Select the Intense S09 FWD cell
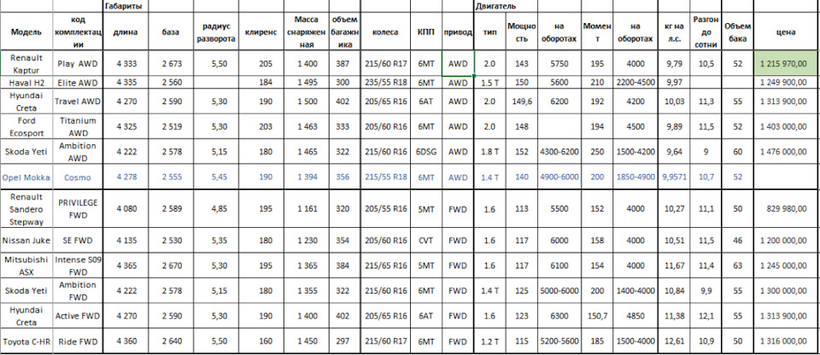This screenshot has height=355, width=820. click(x=78, y=265)
